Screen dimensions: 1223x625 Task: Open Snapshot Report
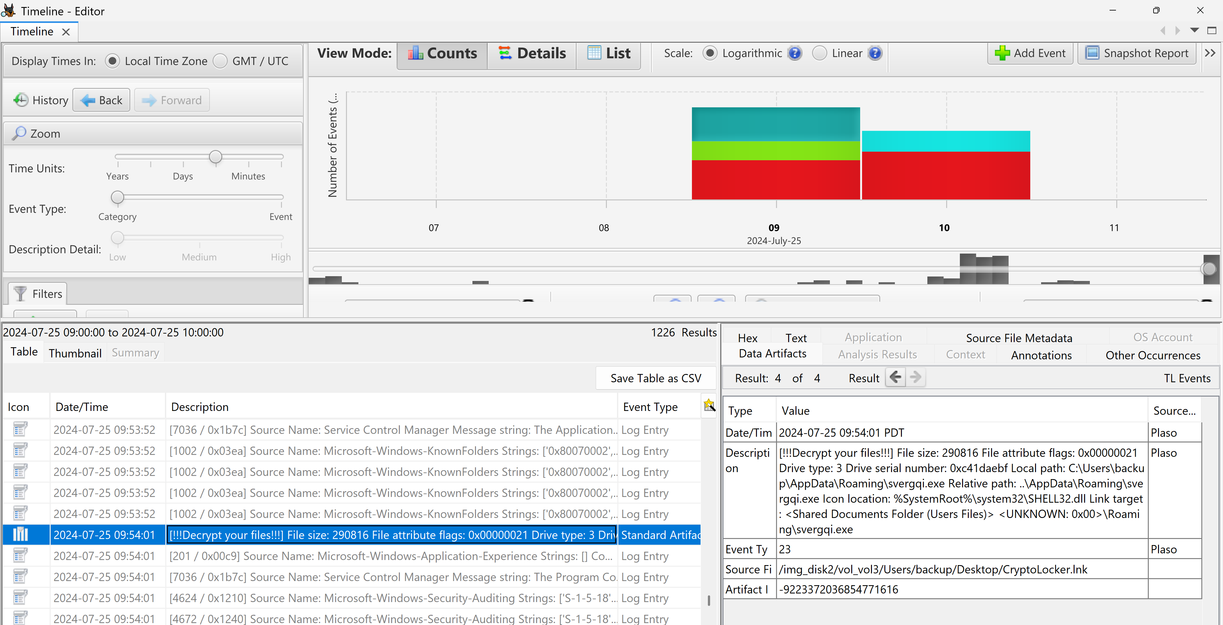pos(1137,53)
